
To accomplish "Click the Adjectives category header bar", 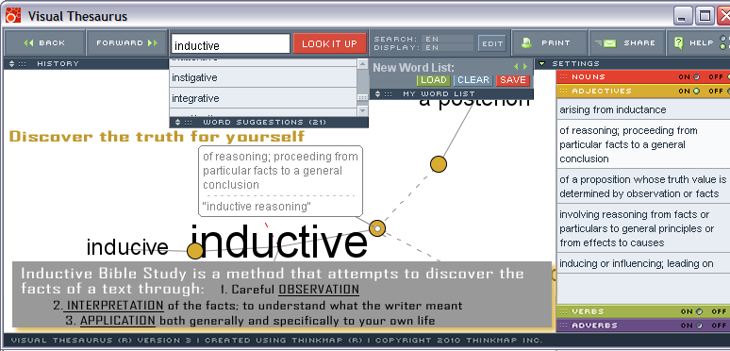I will [643, 92].
